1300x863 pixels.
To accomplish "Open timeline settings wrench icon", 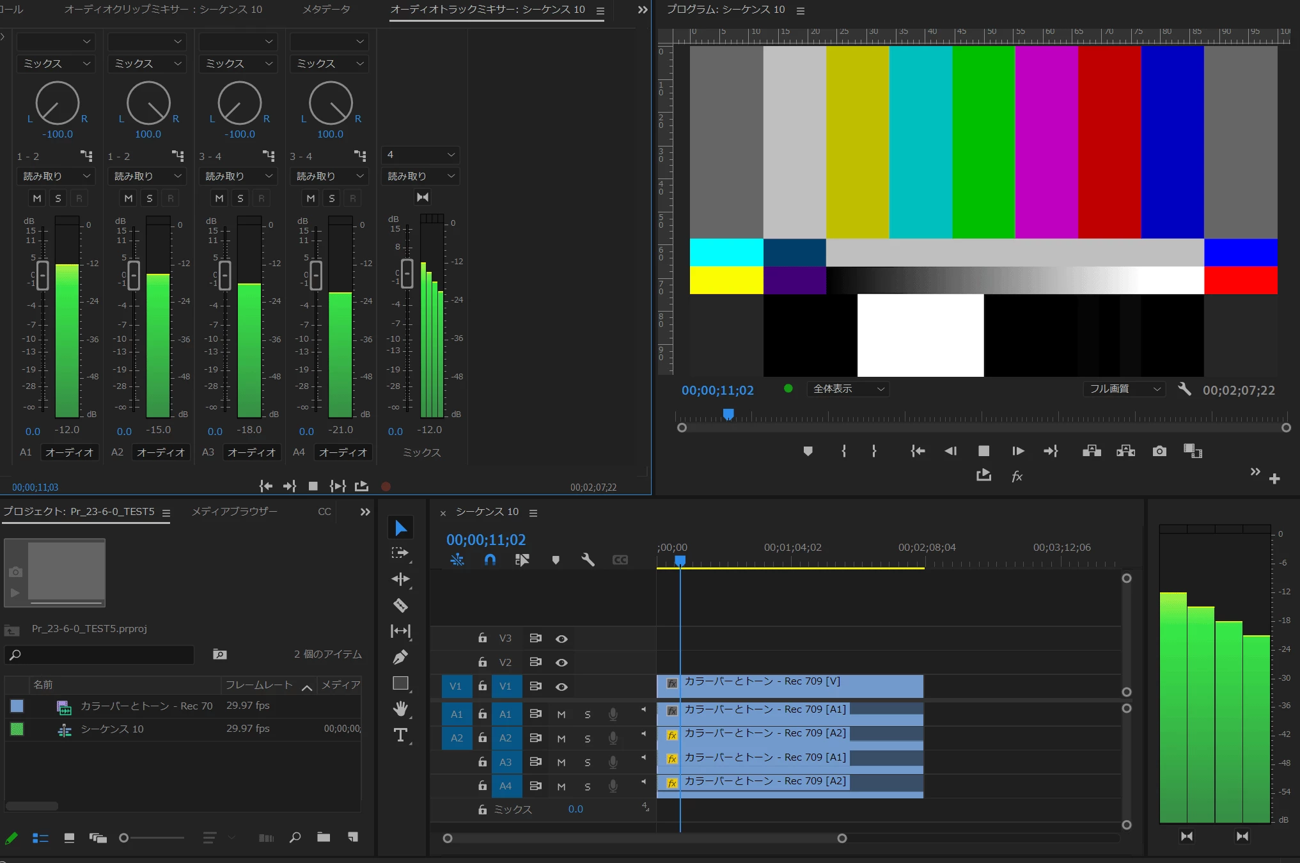I will point(588,560).
